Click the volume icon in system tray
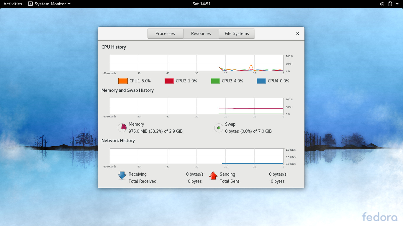403x226 pixels. point(381,4)
